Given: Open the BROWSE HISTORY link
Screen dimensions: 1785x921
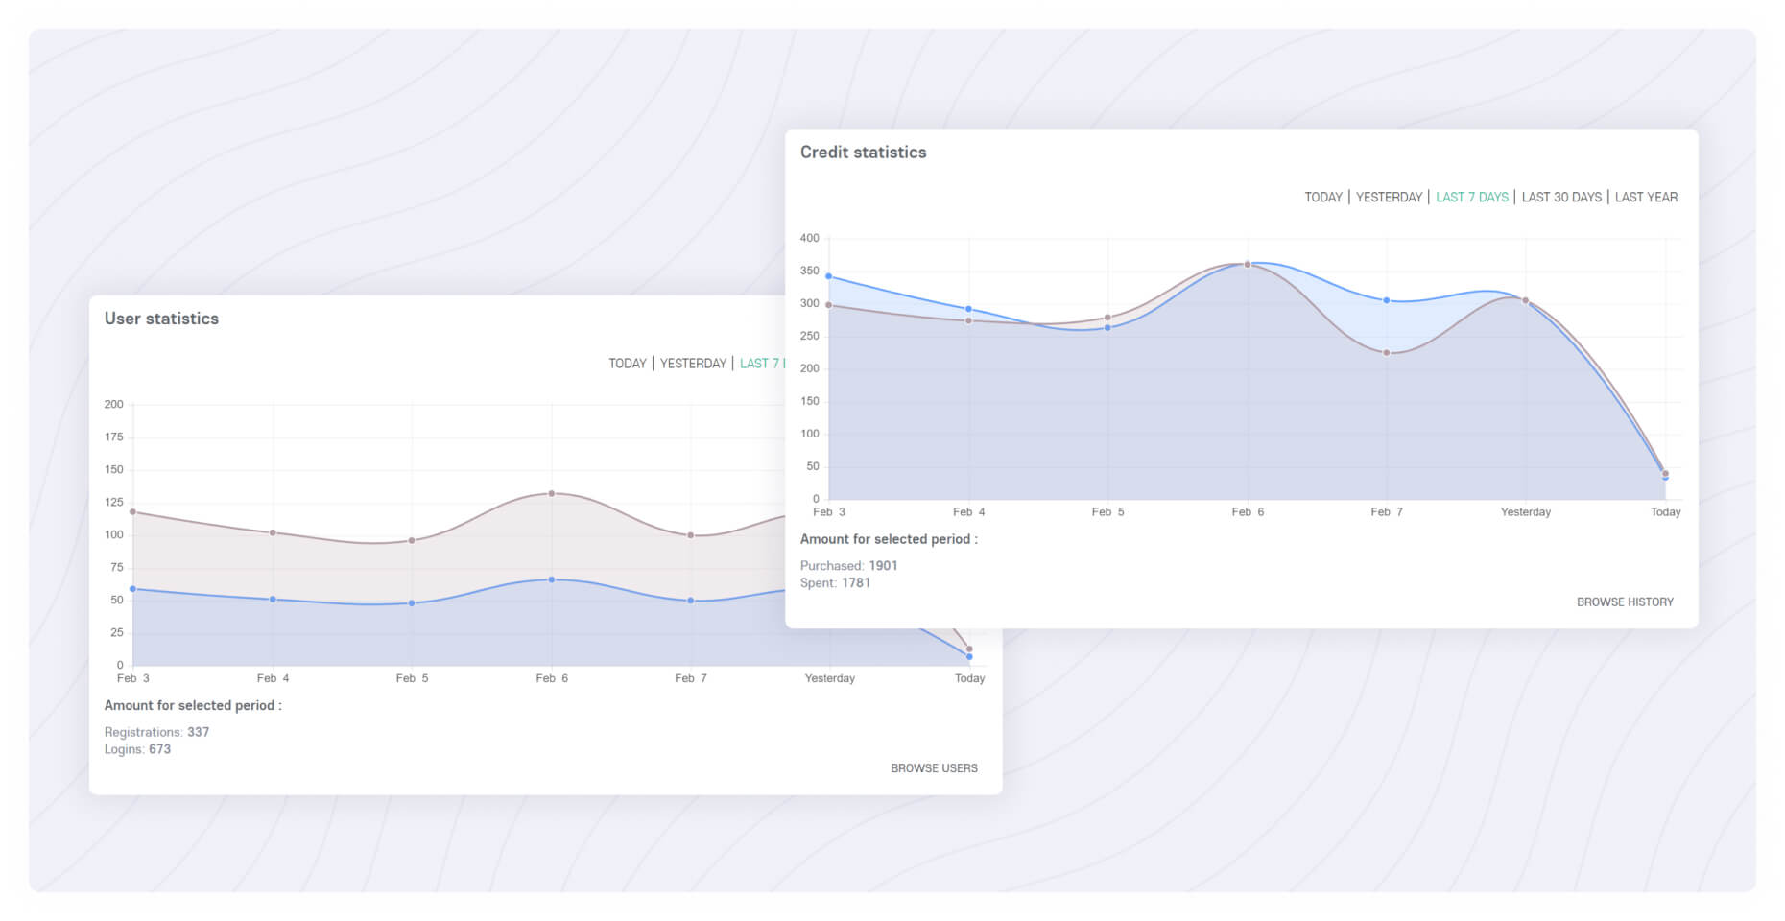Looking at the screenshot, I should [x=1625, y=602].
